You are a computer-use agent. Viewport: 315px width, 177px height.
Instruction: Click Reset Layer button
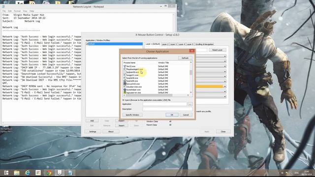[x=218, y=50]
